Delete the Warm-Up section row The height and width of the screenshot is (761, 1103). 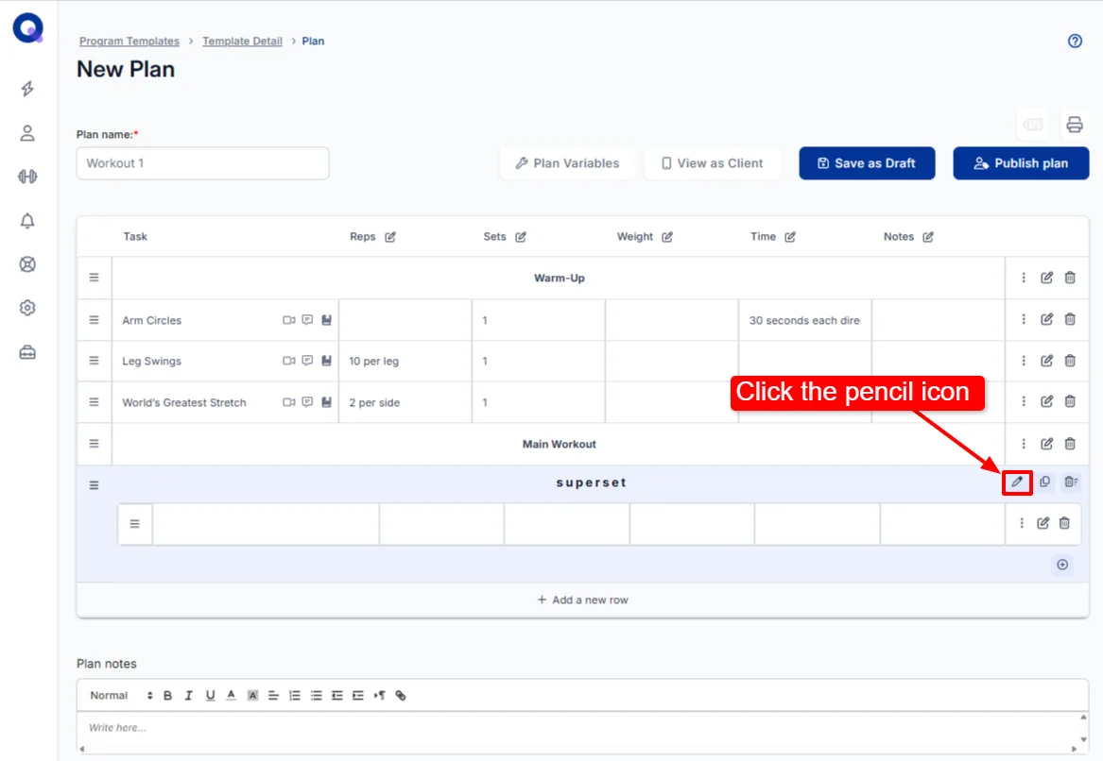[x=1070, y=278]
